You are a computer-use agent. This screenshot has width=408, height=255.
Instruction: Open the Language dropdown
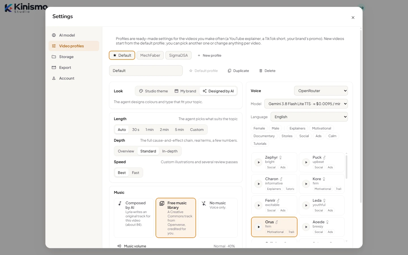[309, 117]
